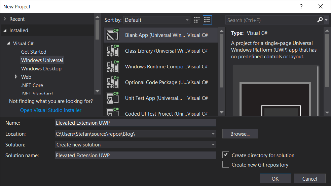331x186 pixels.
Task: Switch to medium icons list view
Action: [x=207, y=20]
